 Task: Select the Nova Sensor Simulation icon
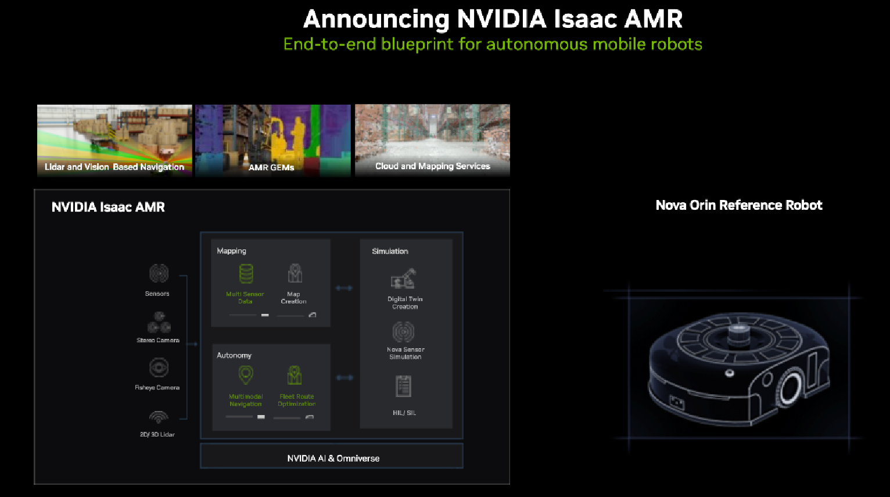click(404, 332)
